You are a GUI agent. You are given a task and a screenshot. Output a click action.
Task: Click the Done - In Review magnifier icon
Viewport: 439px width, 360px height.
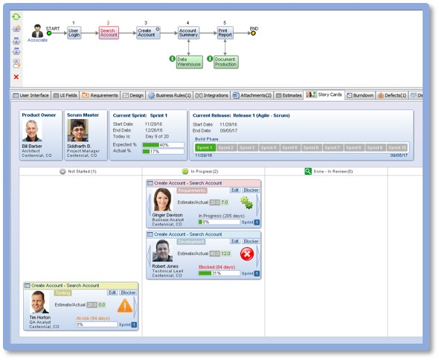[308, 171]
